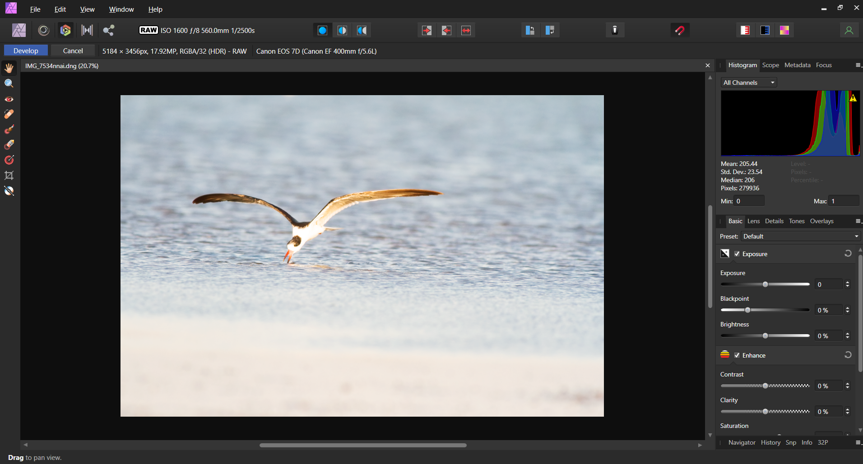This screenshot has height=464, width=863.
Task: Switch to the Tones tab
Action: pos(797,221)
